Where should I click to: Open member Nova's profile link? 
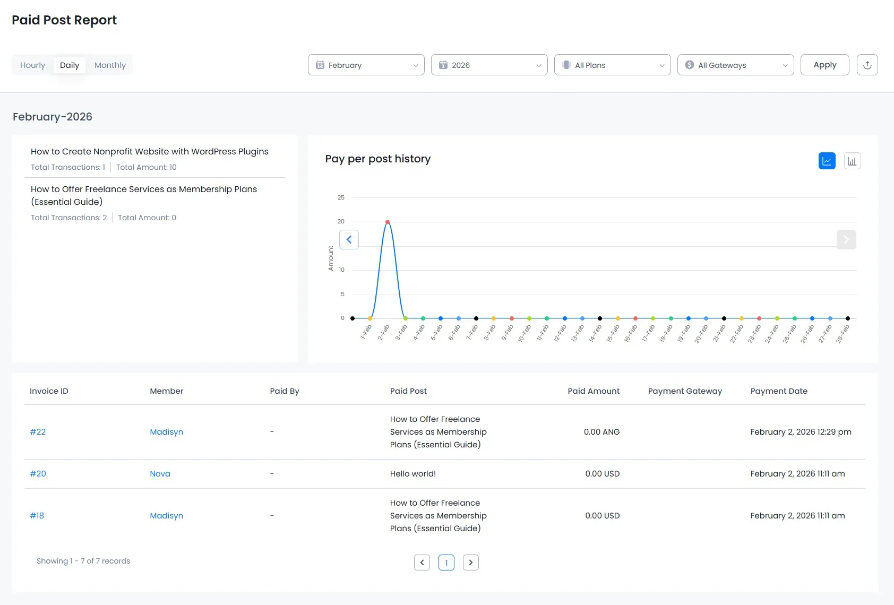pyautogui.click(x=160, y=473)
